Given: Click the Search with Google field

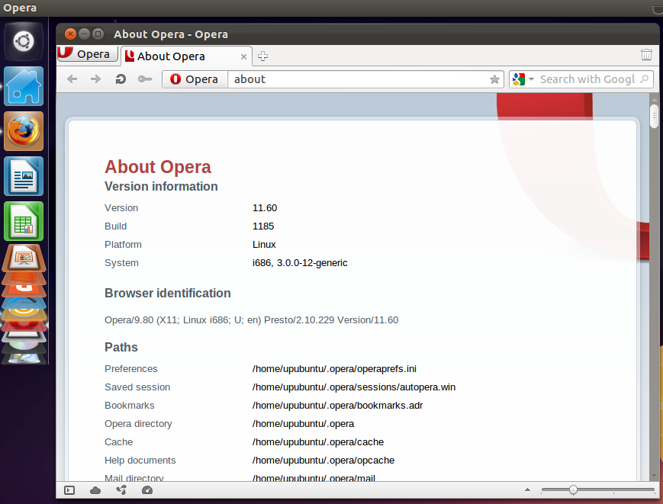Looking at the screenshot, I should pos(587,79).
